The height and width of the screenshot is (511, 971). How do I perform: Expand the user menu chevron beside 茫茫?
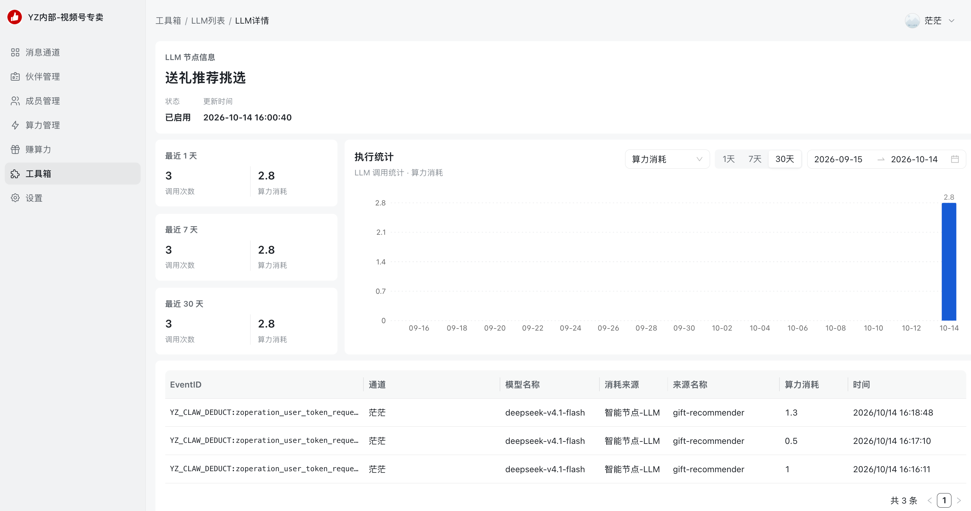coord(951,21)
